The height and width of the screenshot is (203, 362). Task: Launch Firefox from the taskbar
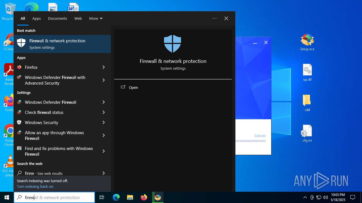(144, 197)
